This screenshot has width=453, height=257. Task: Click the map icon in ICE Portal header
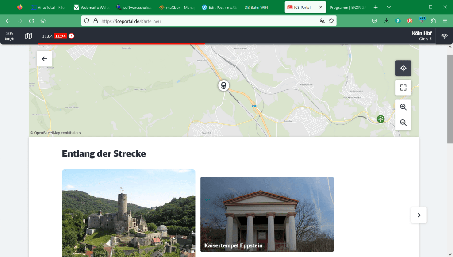pos(29,36)
